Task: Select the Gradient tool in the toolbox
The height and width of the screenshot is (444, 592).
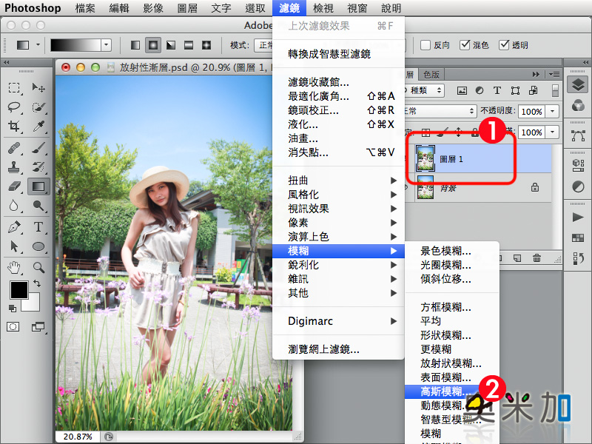Action: 38,186
